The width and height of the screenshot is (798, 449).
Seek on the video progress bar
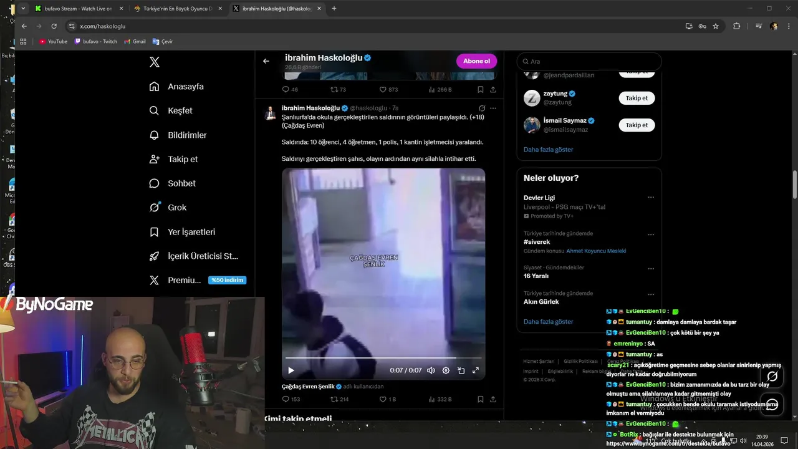pos(383,358)
